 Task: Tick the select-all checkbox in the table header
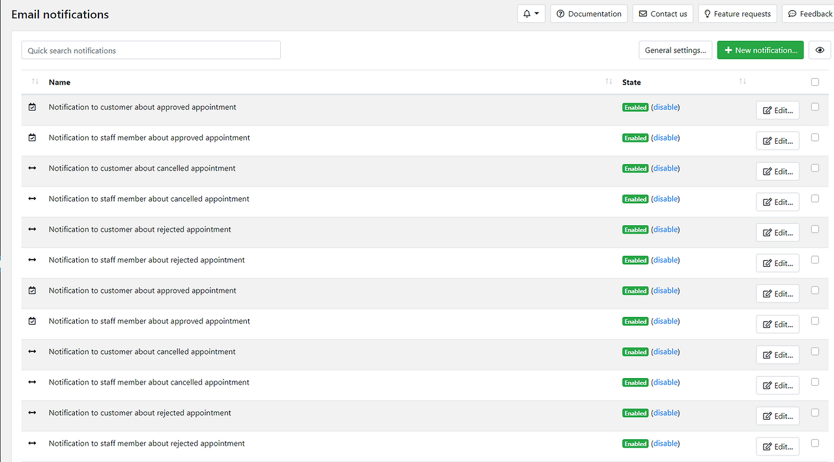point(815,82)
